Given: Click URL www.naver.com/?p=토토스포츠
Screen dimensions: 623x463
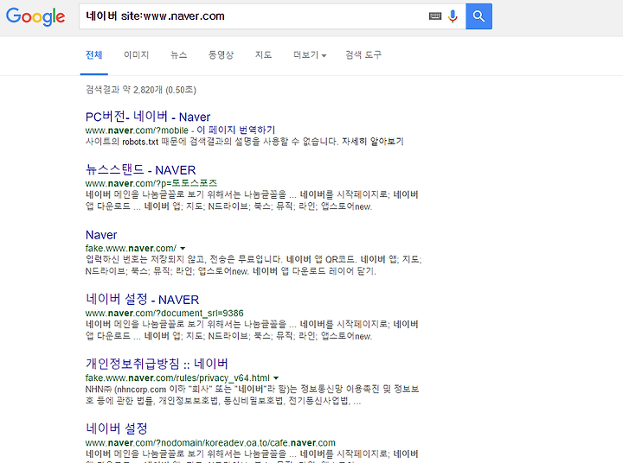Looking at the screenshot, I should (x=151, y=183).
